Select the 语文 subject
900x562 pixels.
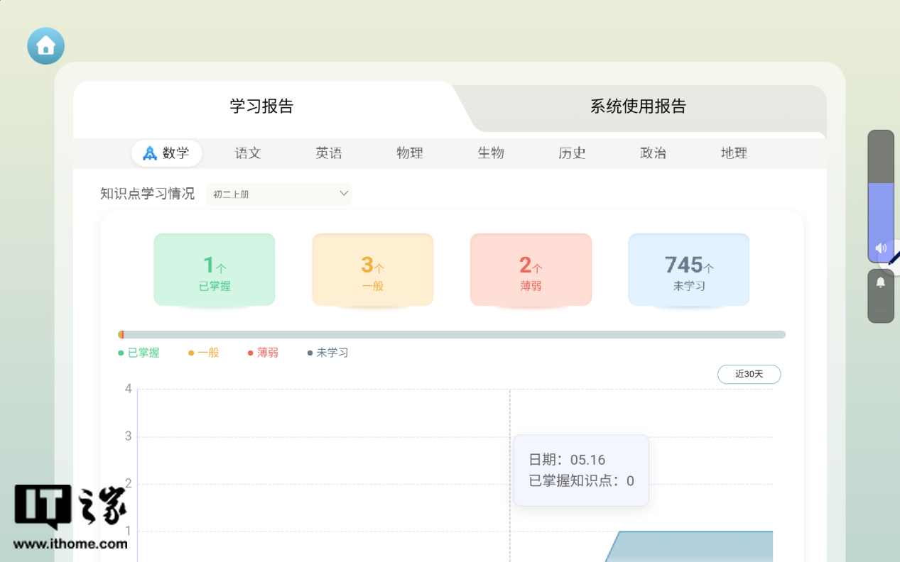click(248, 153)
